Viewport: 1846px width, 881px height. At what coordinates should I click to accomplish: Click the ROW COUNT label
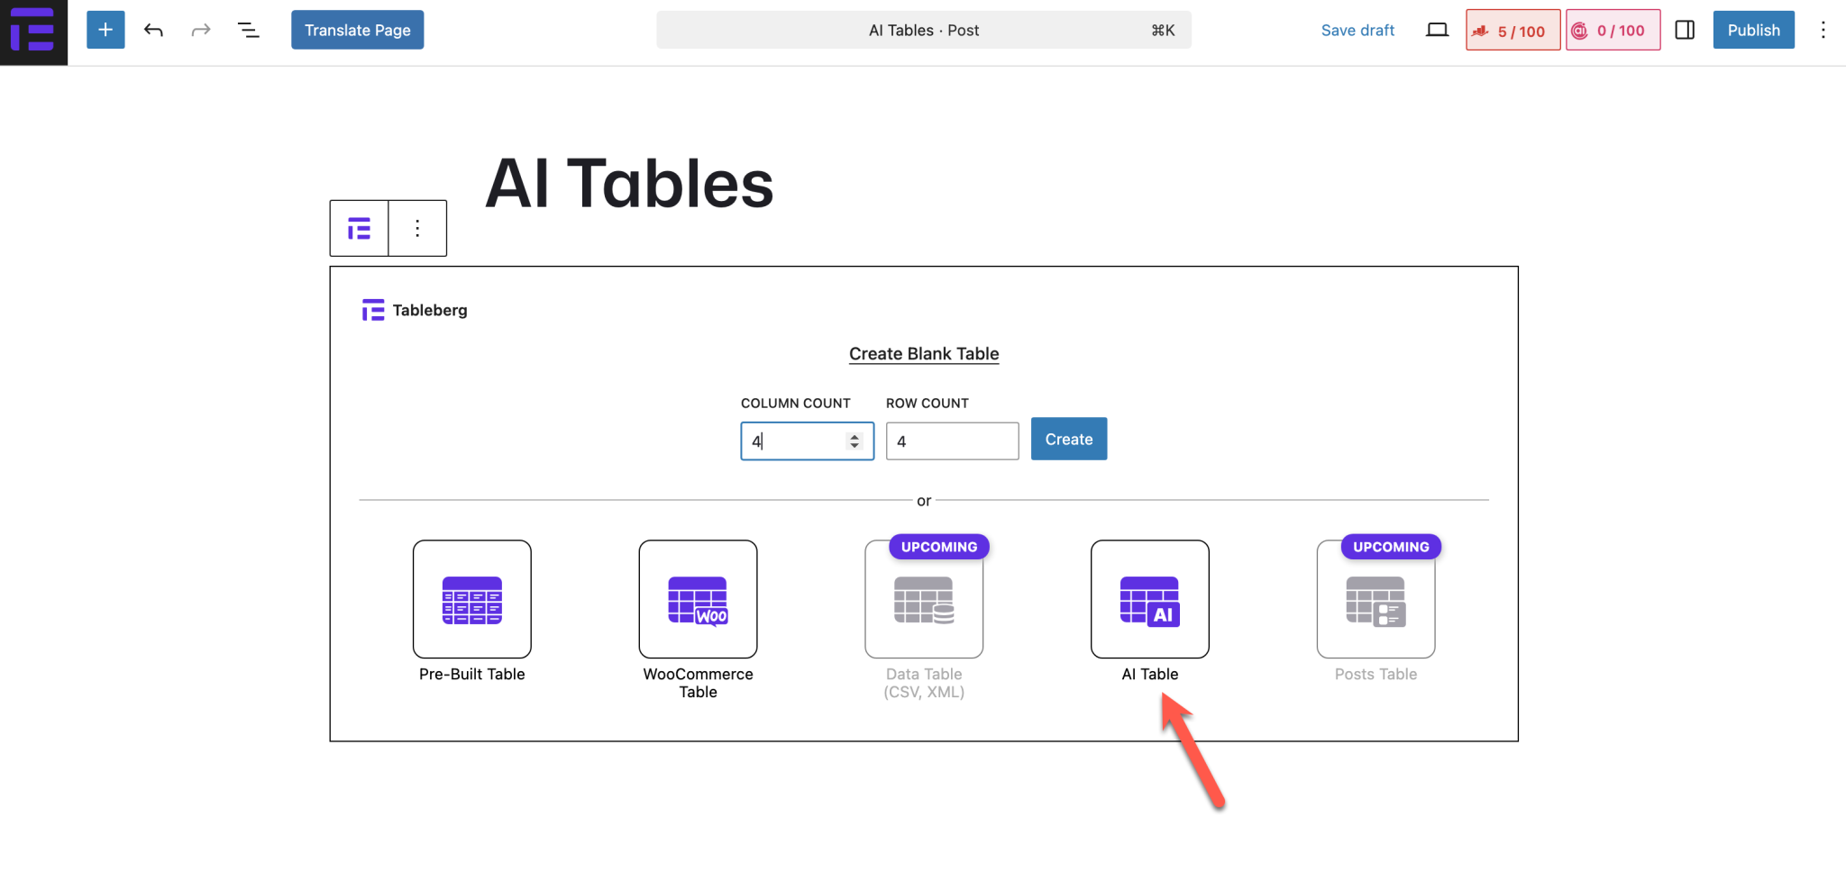(928, 404)
